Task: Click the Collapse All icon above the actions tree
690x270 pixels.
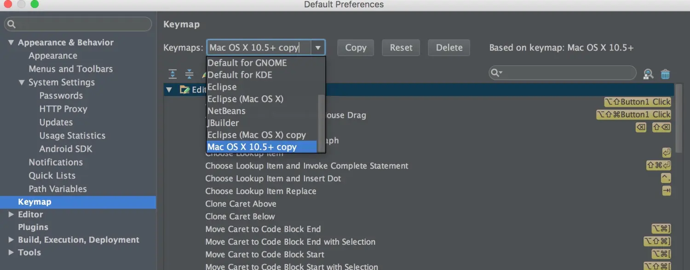Action: pos(189,74)
